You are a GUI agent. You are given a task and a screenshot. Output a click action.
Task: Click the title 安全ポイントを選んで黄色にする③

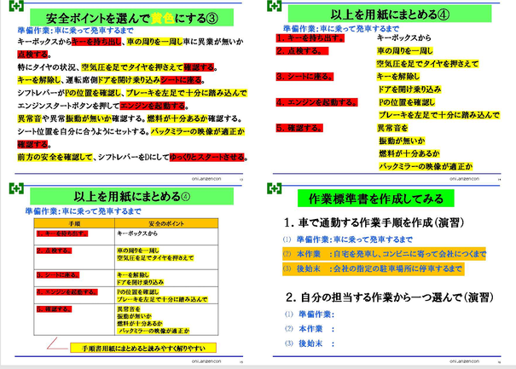131,18
